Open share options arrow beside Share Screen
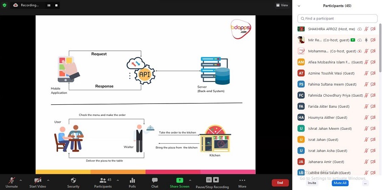Screen dimensions: 382x190 click(x=190, y=181)
